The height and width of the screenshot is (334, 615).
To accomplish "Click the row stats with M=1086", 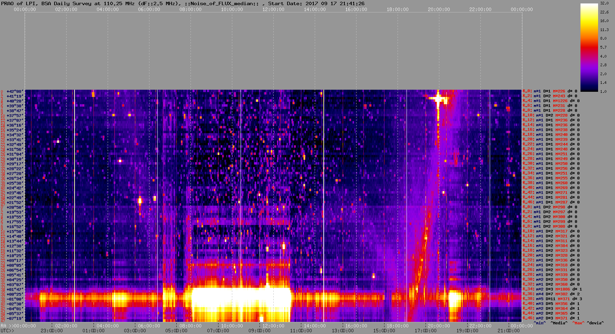I will (552, 289).
